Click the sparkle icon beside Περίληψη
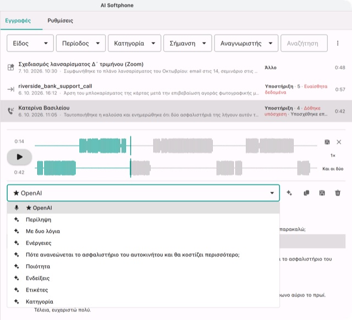This screenshot has height=320, width=352. pos(16,219)
